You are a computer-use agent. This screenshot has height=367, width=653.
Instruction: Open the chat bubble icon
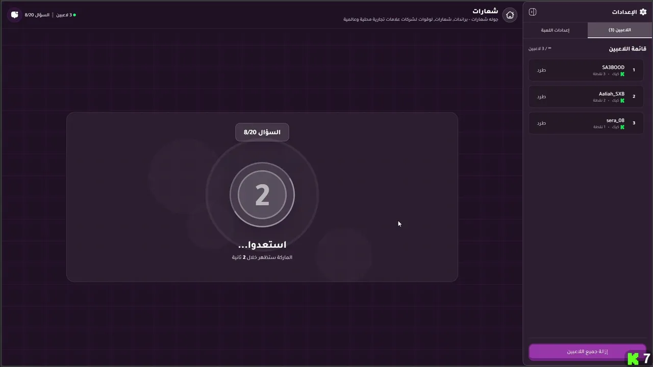[15, 15]
